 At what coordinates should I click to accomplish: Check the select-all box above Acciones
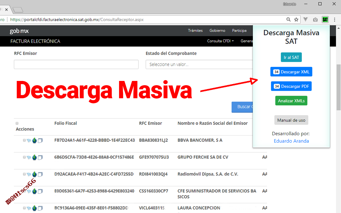[17, 123]
